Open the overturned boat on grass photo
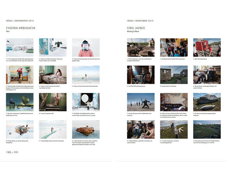Screen dimensions: 227x175 207,102
